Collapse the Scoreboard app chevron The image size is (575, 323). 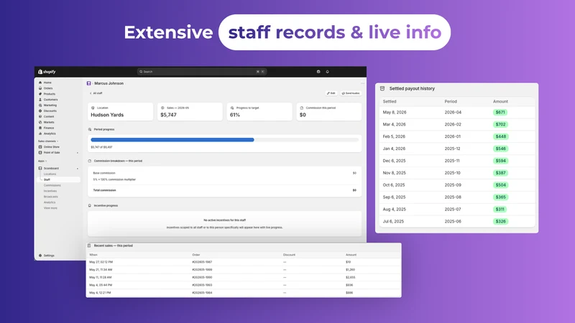point(78,169)
